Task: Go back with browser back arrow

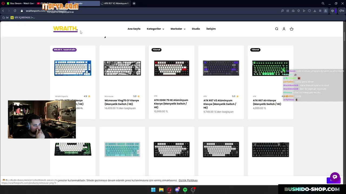Action: (x=3, y=11)
